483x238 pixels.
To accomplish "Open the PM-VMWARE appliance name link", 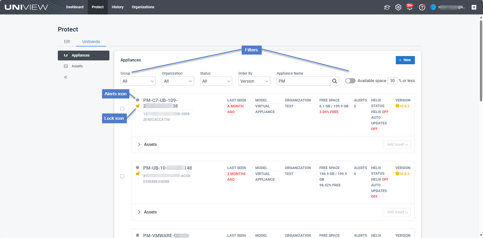I will (166, 235).
